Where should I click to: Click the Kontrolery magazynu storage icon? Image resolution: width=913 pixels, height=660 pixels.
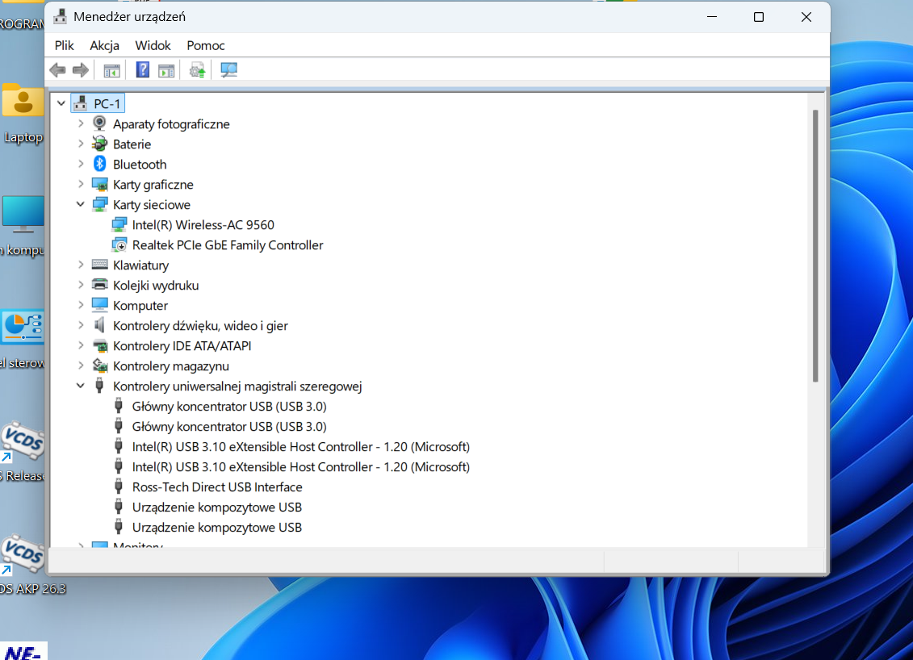99,366
